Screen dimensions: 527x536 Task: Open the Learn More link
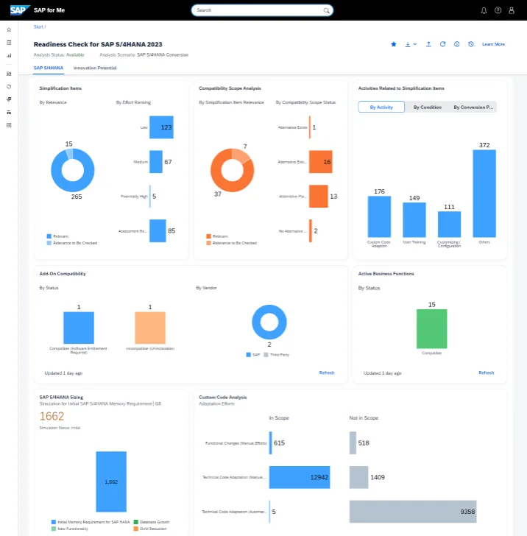(x=493, y=44)
